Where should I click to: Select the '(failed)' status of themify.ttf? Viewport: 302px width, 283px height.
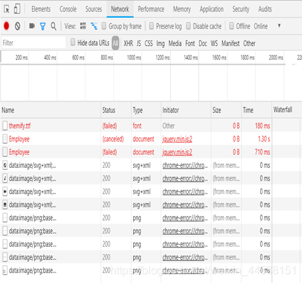(x=110, y=126)
